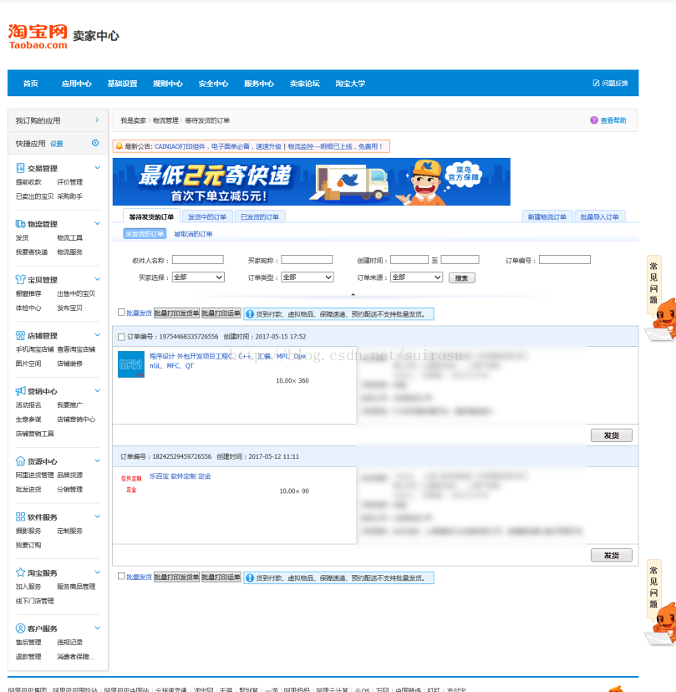The height and width of the screenshot is (692, 676).
Task: Click 新建物流订单 button
Action: click(547, 216)
